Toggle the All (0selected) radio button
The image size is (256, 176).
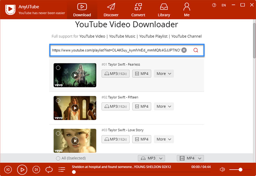[x=58, y=158]
